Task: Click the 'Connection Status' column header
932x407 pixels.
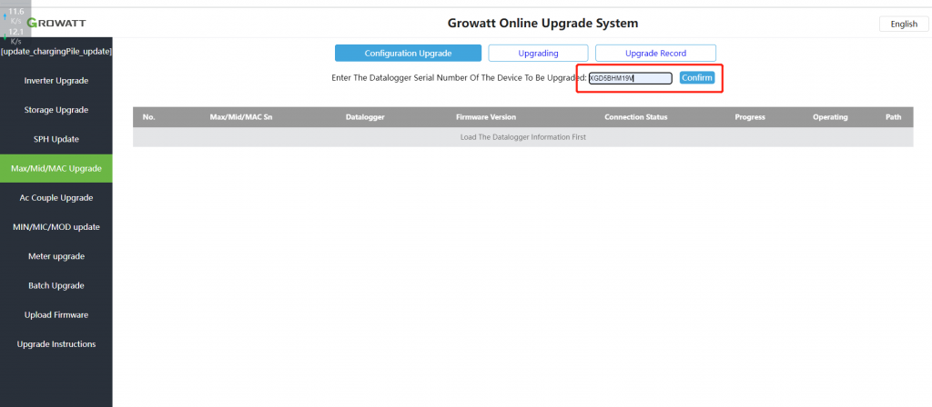Action: 636,117
